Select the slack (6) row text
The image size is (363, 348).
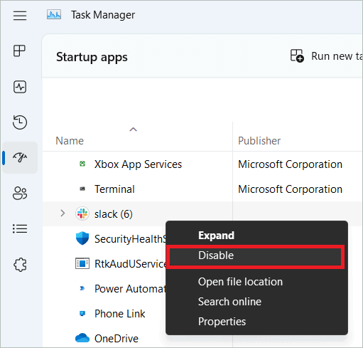[114, 214]
